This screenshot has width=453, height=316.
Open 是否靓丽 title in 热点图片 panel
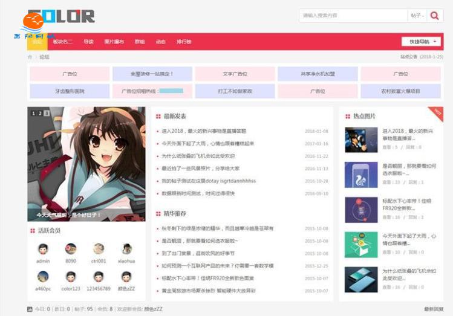409,170
